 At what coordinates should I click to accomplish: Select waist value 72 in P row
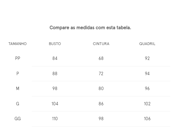point(101,74)
